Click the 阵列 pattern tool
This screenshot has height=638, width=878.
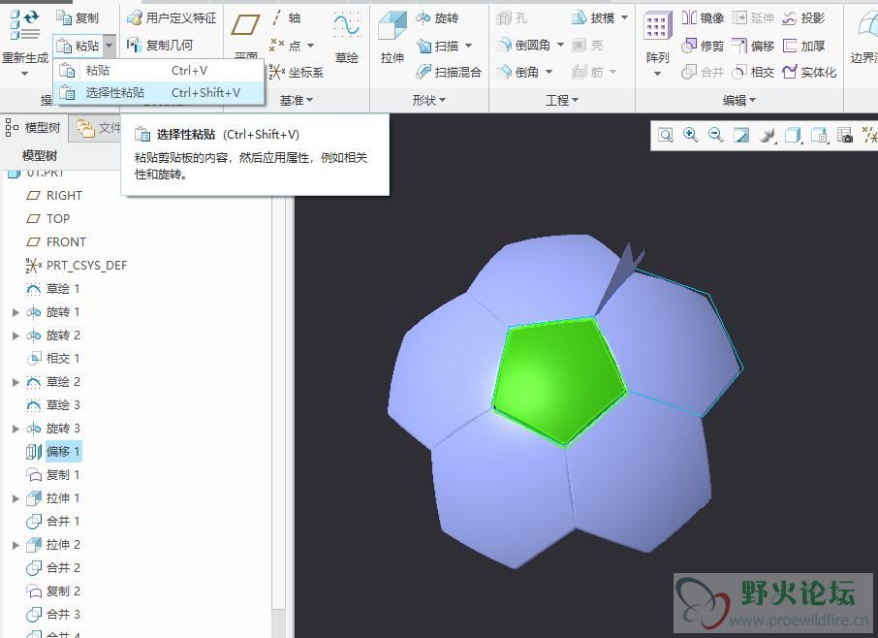tap(657, 38)
